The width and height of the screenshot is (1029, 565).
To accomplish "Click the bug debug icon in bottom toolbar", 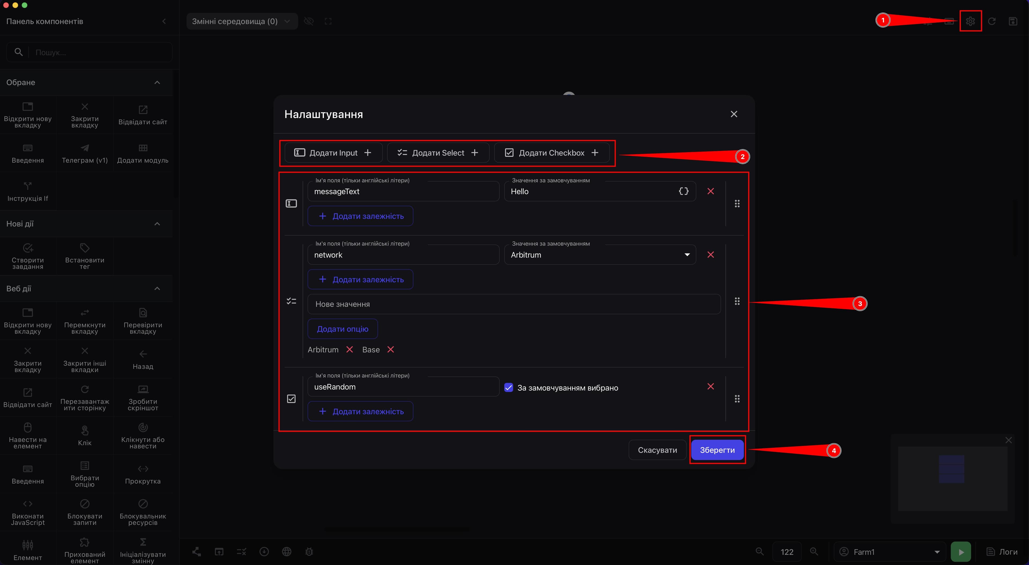I will tap(309, 551).
